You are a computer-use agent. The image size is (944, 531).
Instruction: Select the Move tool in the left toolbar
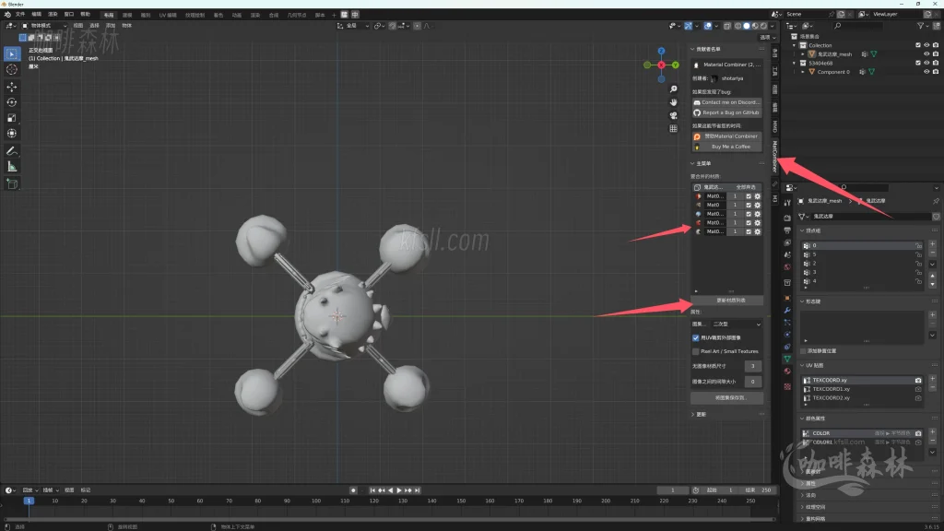pos(12,86)
